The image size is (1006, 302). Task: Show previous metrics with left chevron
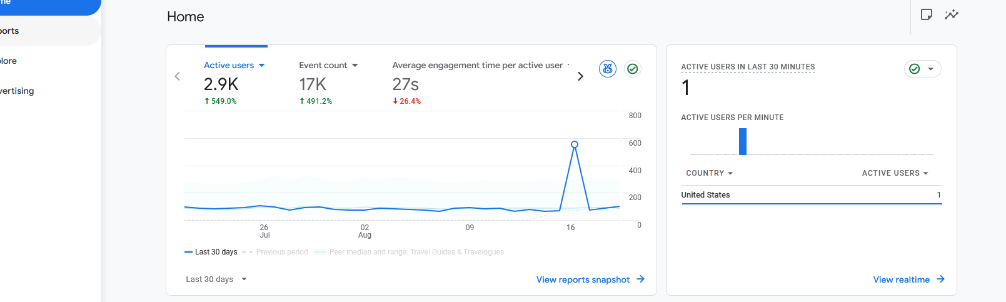click(x=178, y=76)
